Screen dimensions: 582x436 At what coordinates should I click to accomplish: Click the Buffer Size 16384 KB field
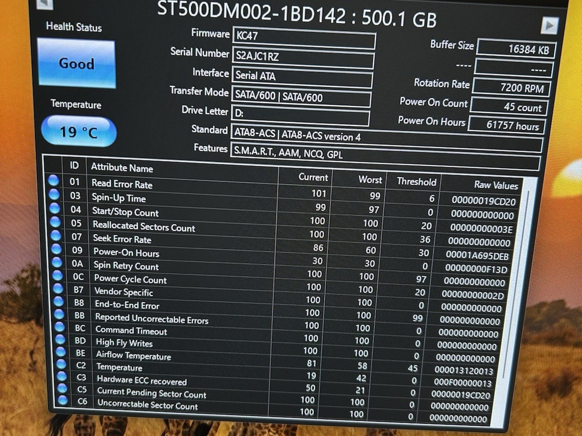click(x=516, y=49)
